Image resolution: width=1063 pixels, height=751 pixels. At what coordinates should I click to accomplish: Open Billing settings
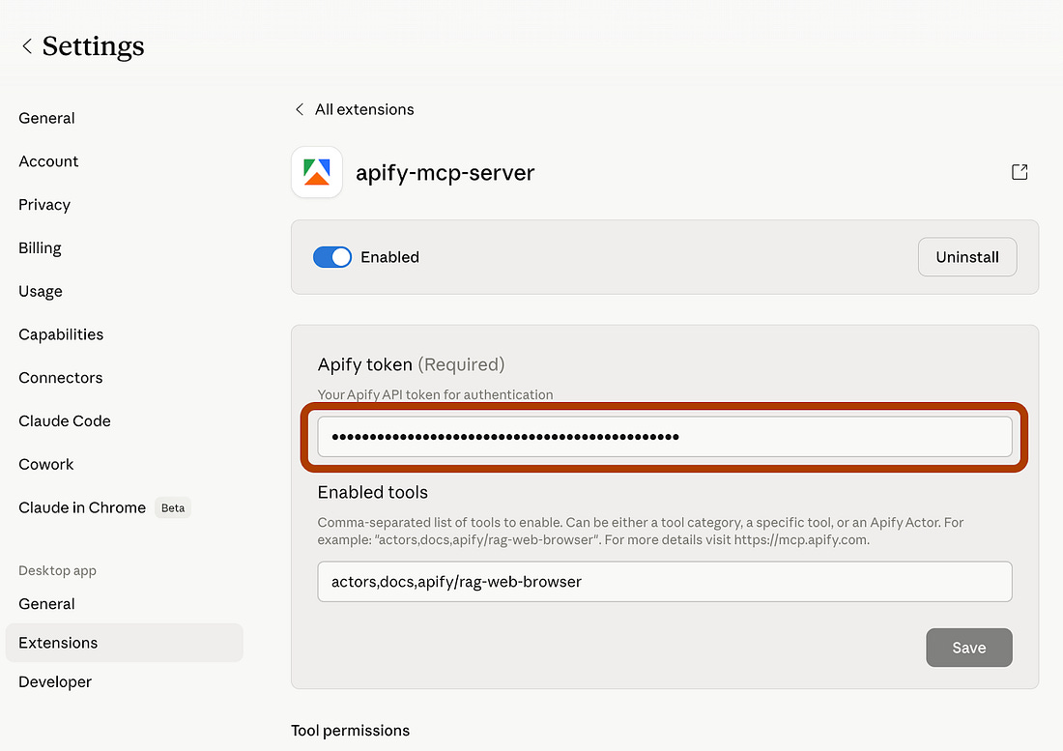(x=39, y=248)
